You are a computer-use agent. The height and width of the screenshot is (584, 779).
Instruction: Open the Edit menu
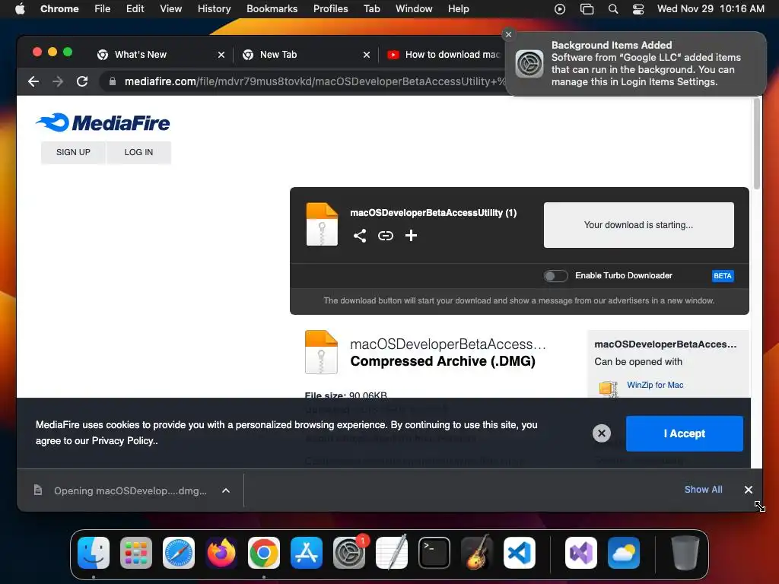pos(135,9)
